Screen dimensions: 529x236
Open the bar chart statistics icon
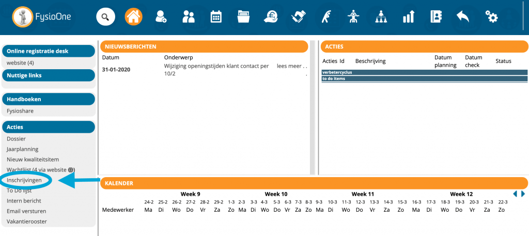coord(409,17)
